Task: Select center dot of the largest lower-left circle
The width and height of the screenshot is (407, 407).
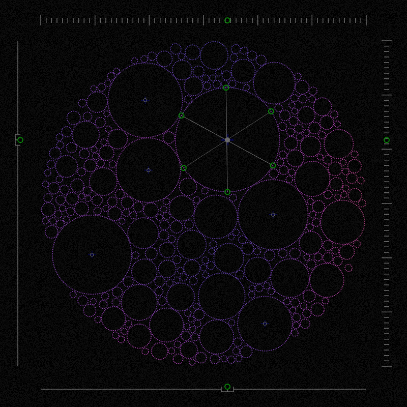Action: pos(92,254)
